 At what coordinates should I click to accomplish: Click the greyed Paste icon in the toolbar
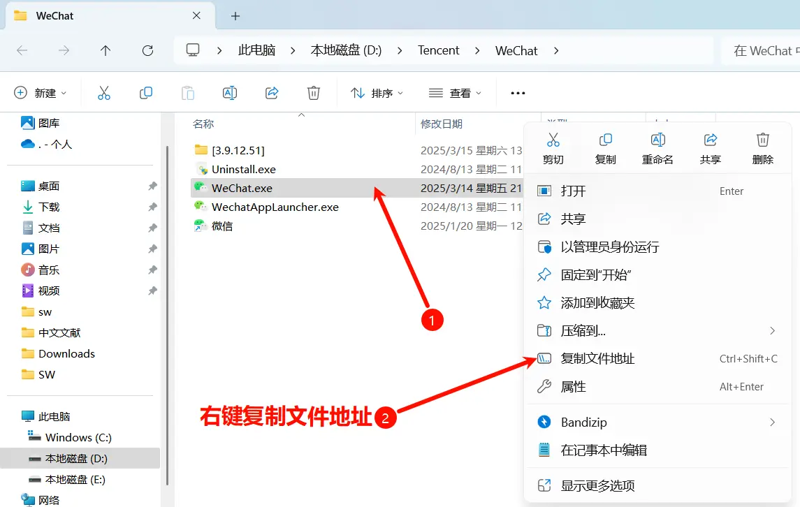(188, 93)
